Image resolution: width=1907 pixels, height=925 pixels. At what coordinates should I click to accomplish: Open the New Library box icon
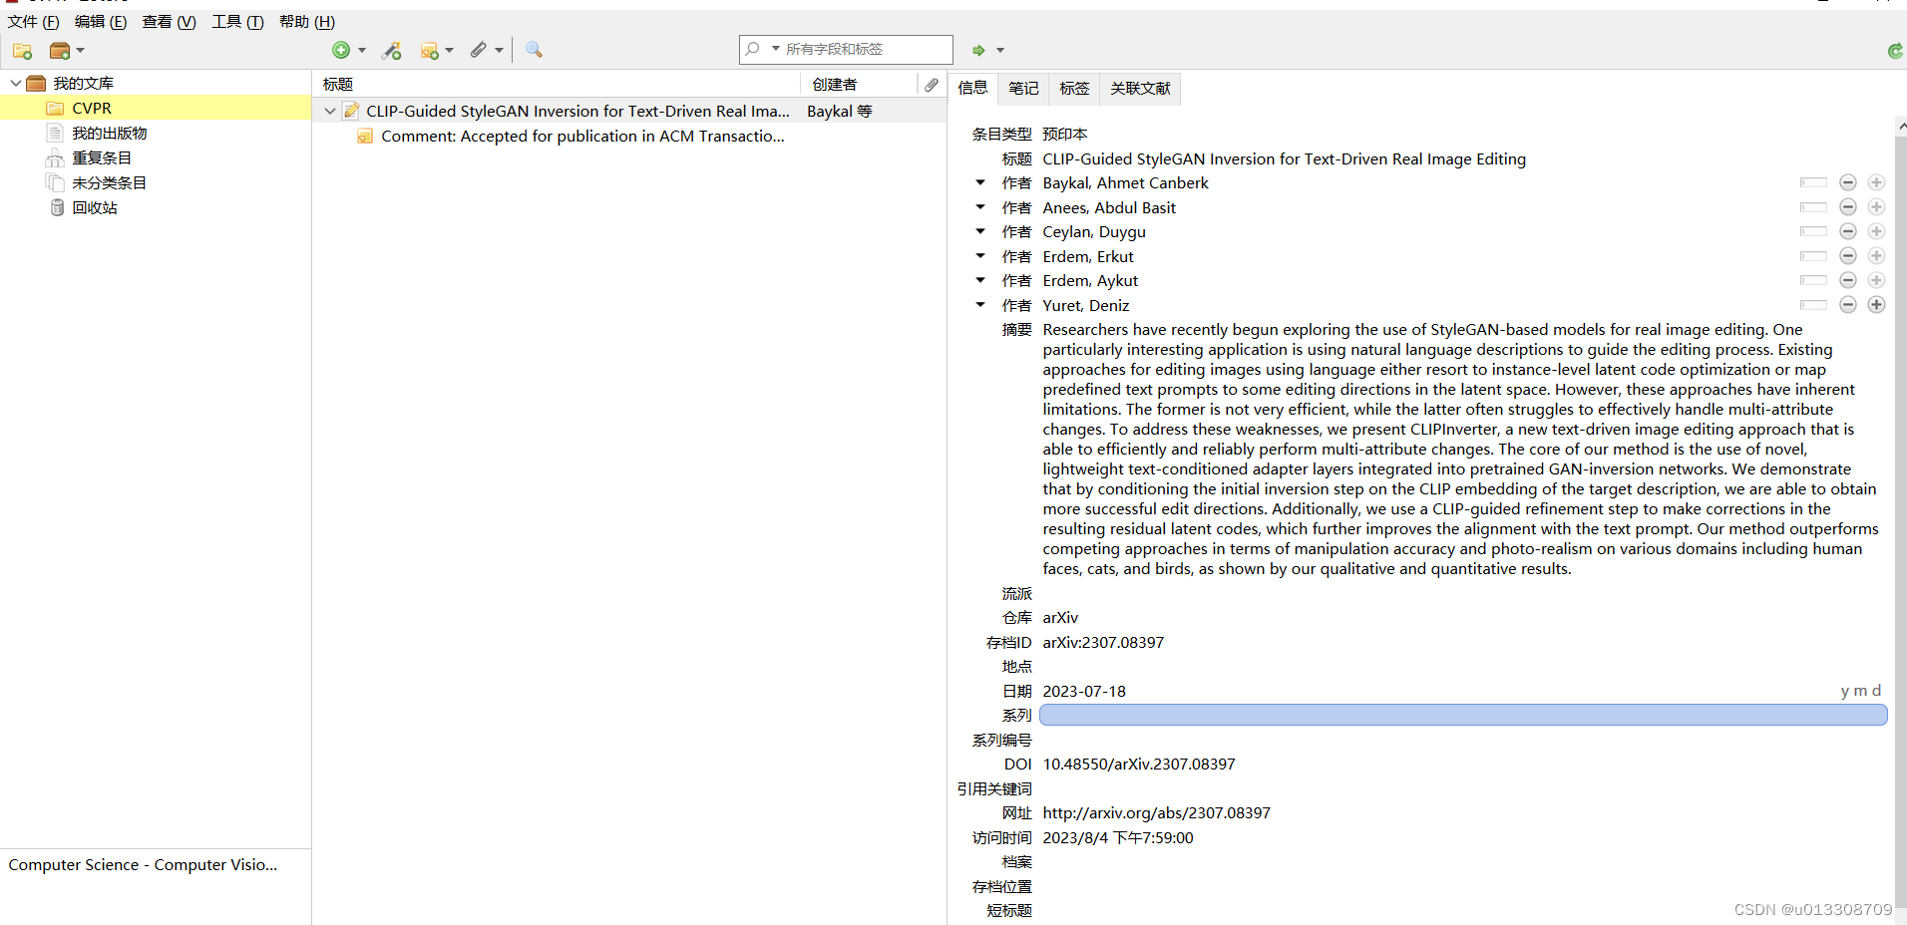(60, 50)
